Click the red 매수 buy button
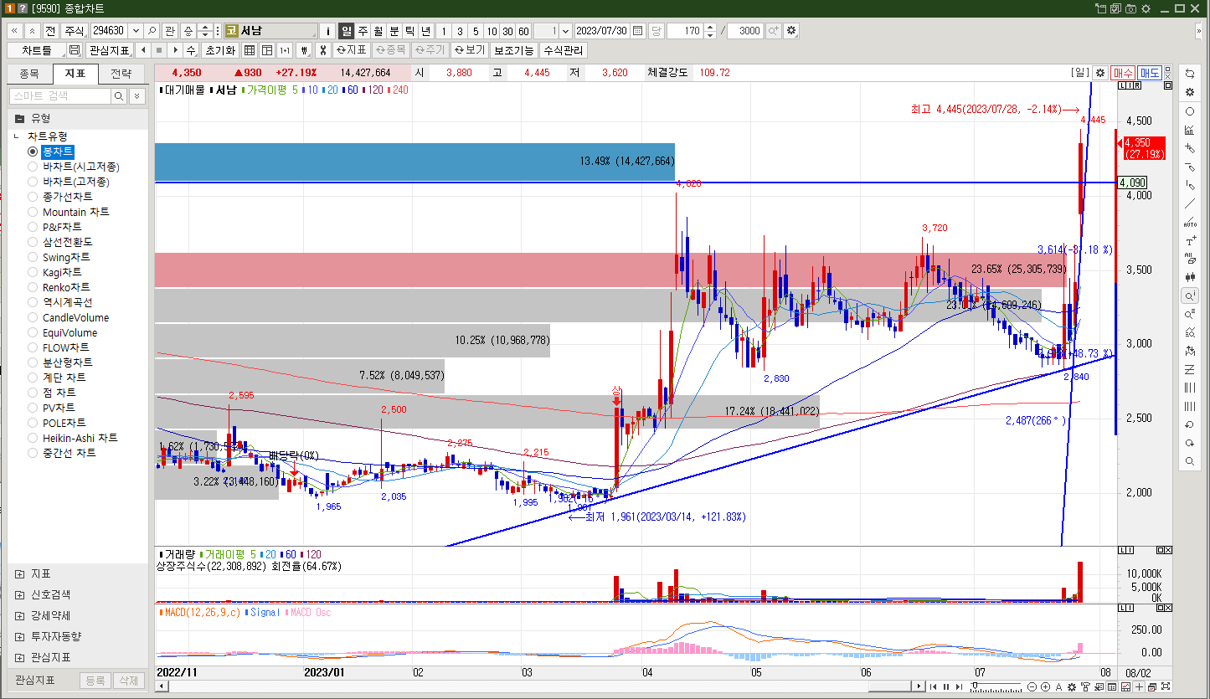 (1123, 73)
